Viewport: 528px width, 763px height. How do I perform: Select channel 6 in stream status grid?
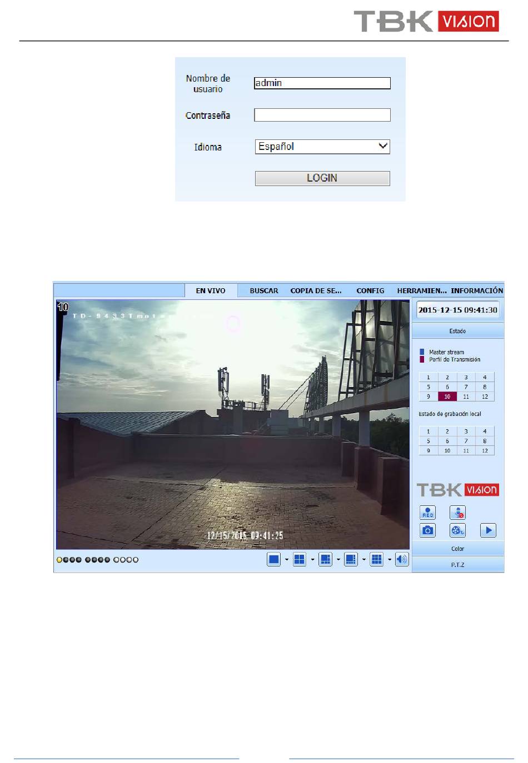[x=447, y=387]
